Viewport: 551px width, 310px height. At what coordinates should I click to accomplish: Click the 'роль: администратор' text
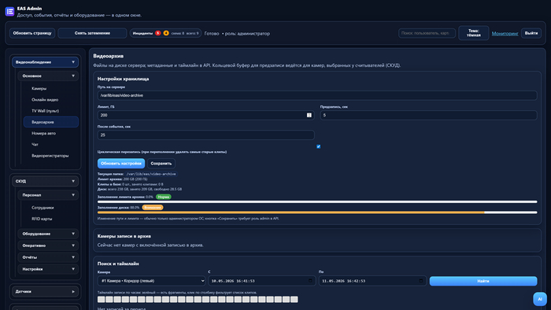(247, 34)
